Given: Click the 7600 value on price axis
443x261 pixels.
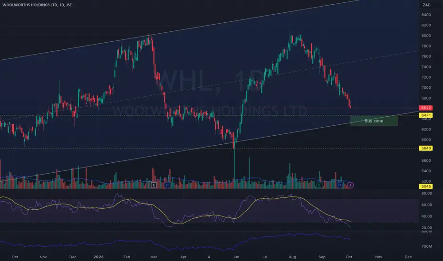Looking at the screenshot, I should (x=426, y=56).
